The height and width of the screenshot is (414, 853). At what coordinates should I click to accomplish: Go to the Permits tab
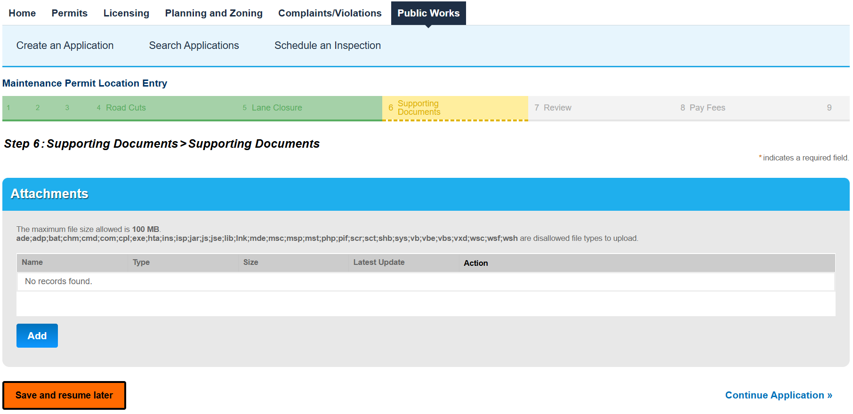69,13
